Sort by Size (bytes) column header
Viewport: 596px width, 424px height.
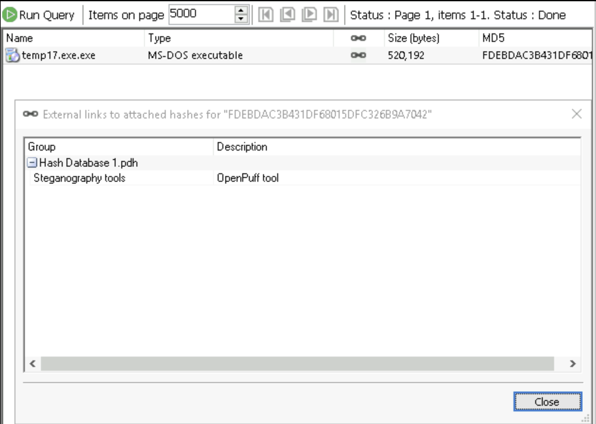tap(432, 38)
